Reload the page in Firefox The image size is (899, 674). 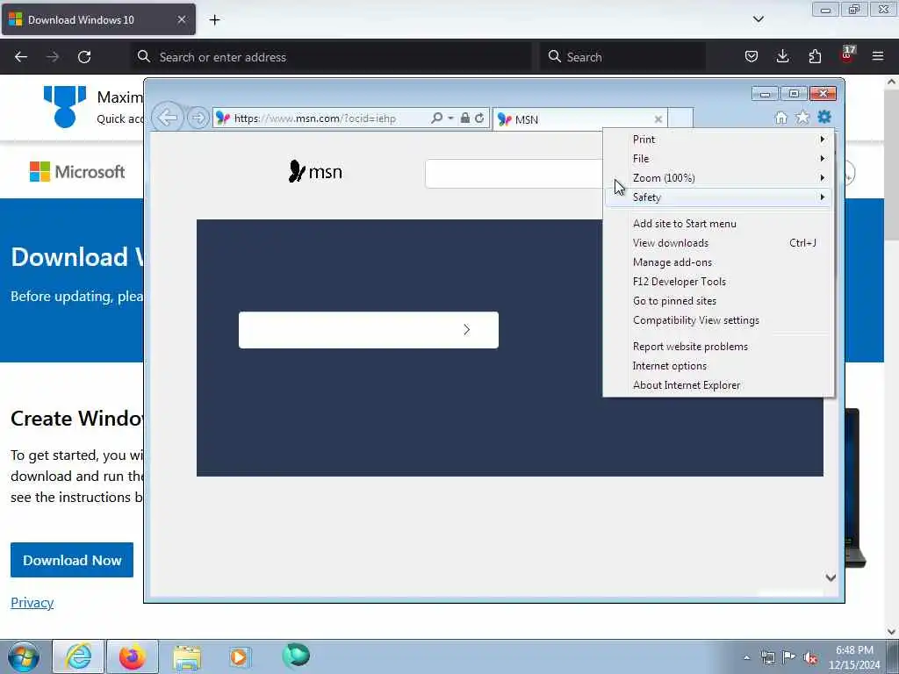(84, 57)
